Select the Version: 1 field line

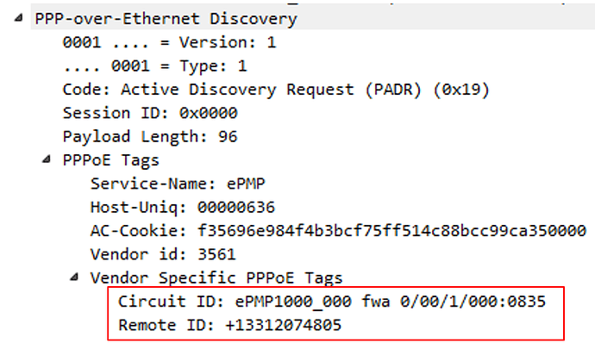point(169,42)
